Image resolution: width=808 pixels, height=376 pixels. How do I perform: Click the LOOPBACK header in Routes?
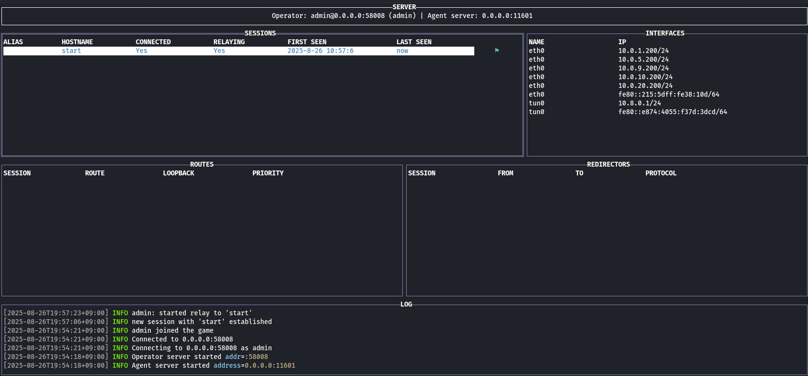pos(179,173)
